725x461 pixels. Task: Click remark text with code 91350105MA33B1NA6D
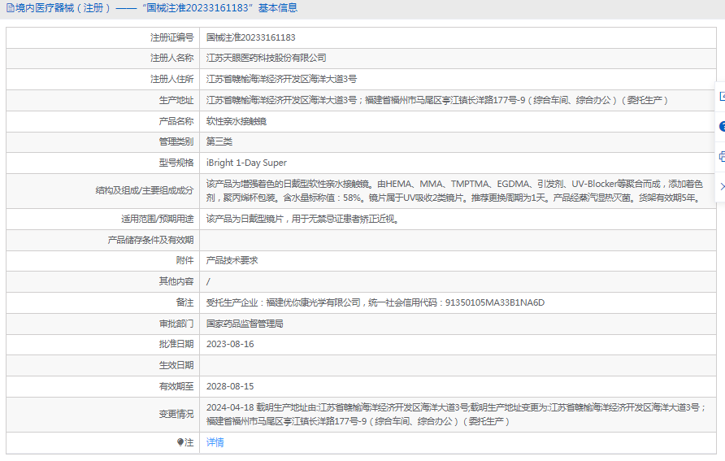[376, 302]
